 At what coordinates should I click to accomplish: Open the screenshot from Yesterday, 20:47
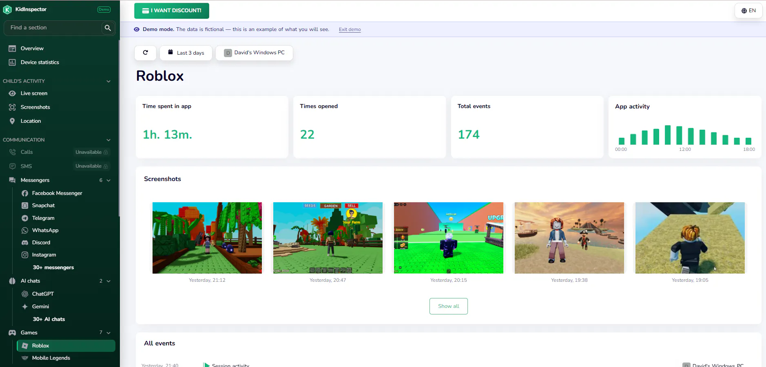pos(328,238)
